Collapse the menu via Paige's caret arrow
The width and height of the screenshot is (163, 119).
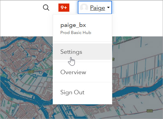(108, 7)
